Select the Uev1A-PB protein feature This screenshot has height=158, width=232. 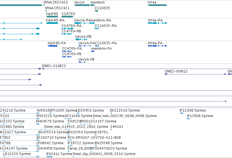click(x=82, y=62)
